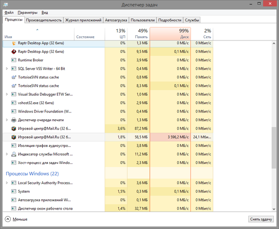Image resolution: width=279 pixels, height=229 pixels.
Task: Switch to the Подробности tab
Action: 170,20
